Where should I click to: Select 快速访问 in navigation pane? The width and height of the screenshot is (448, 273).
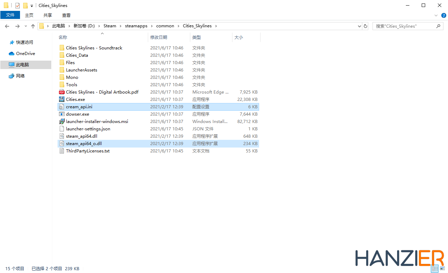[25, 42]
